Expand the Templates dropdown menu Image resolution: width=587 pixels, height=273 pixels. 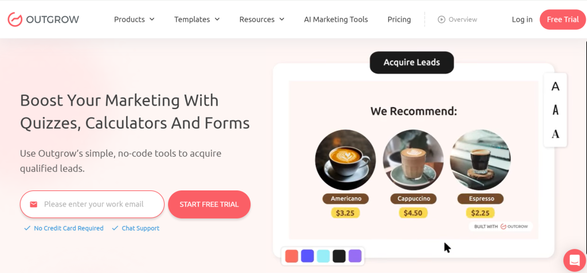coord(197,19)
